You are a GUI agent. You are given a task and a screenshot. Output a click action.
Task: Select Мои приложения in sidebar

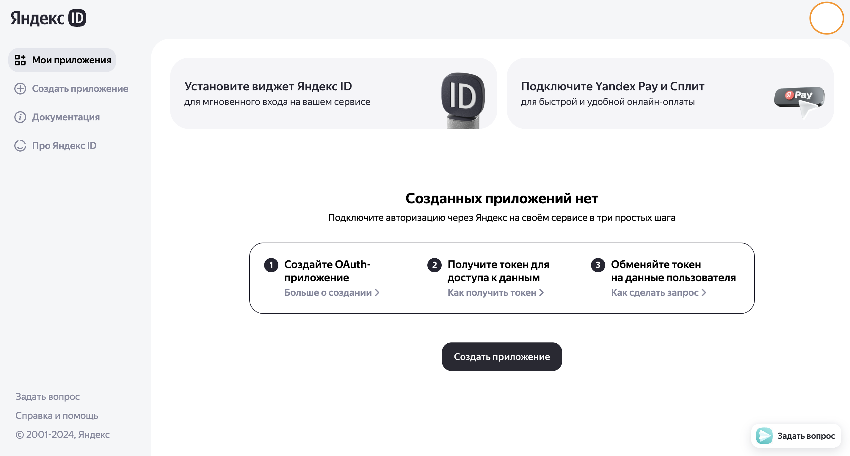(71, 60)
